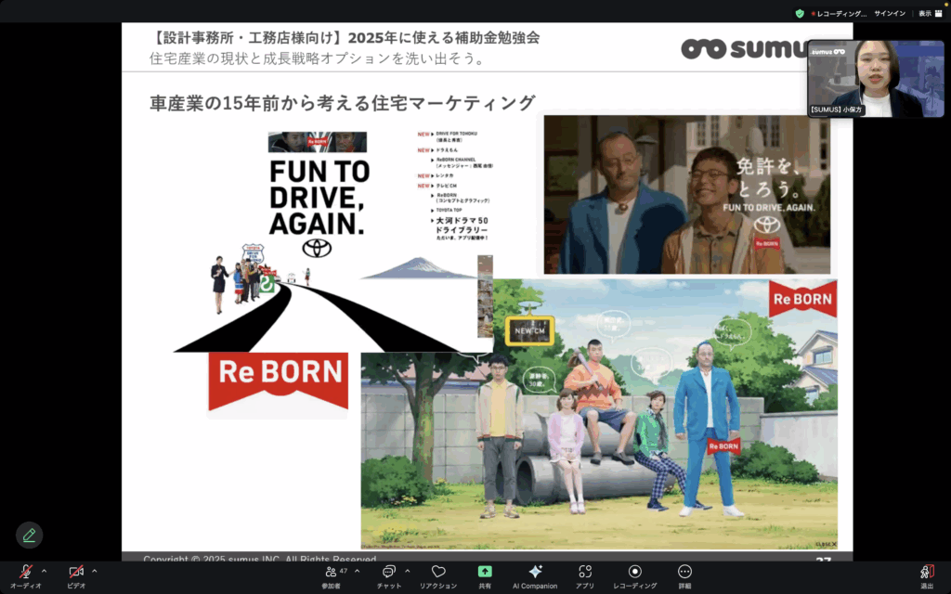Screen dimensions: 951x594
Task: Click the slide title '2025年に使える補助金勉強会'
Action: click(x=444, y=37)
